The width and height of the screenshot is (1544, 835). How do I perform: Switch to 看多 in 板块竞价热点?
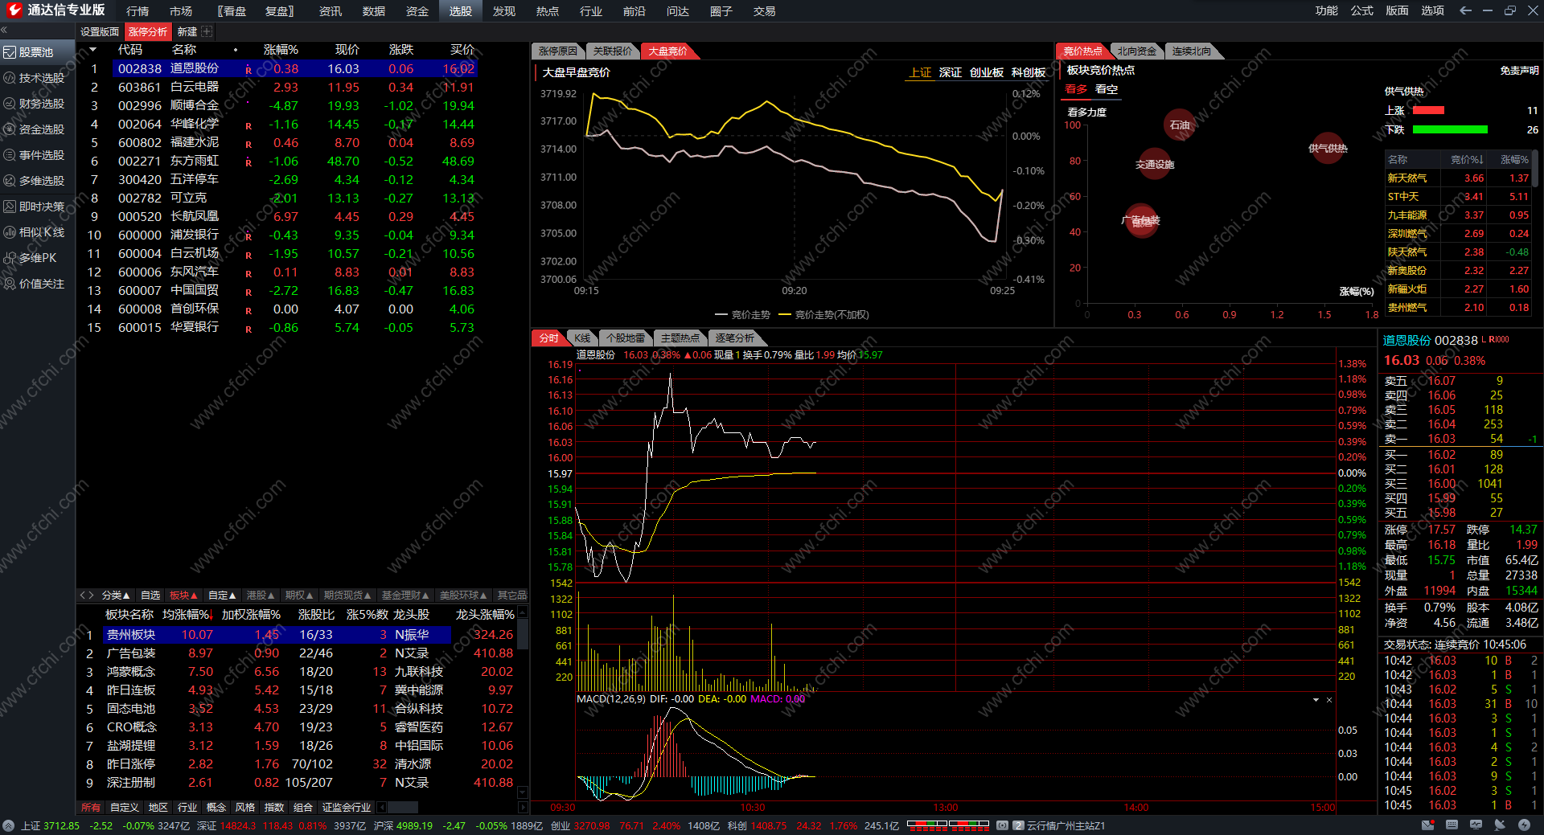(1076, 89)
